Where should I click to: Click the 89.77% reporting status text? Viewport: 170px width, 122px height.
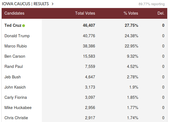tap(152, 4)
